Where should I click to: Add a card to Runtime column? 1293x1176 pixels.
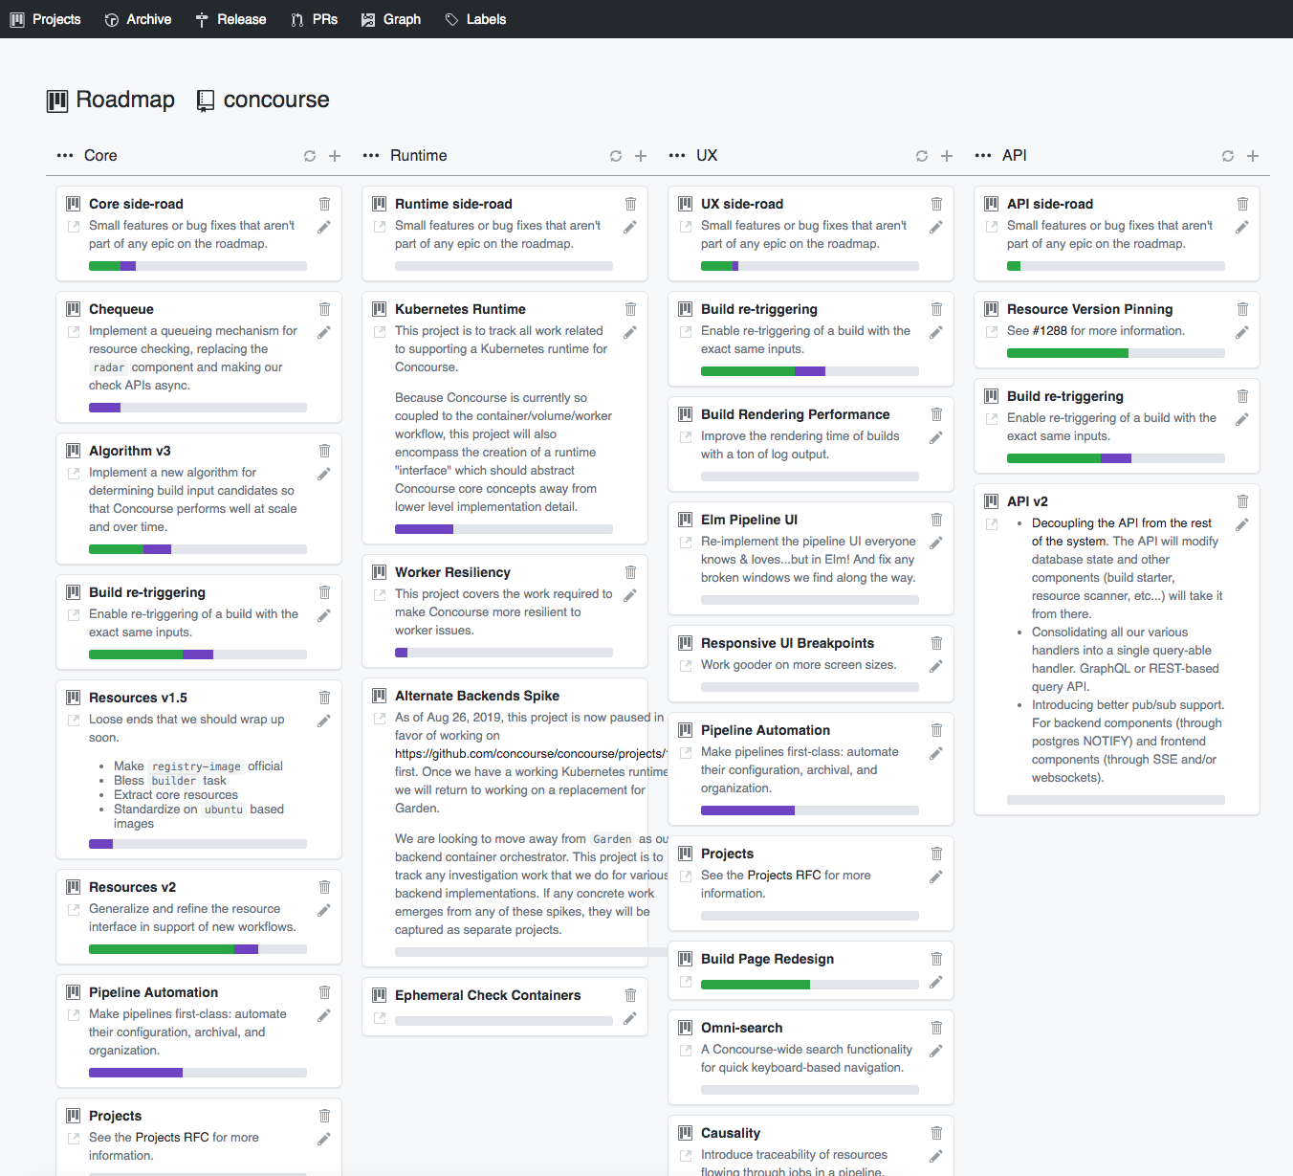(x=641, y=156)
